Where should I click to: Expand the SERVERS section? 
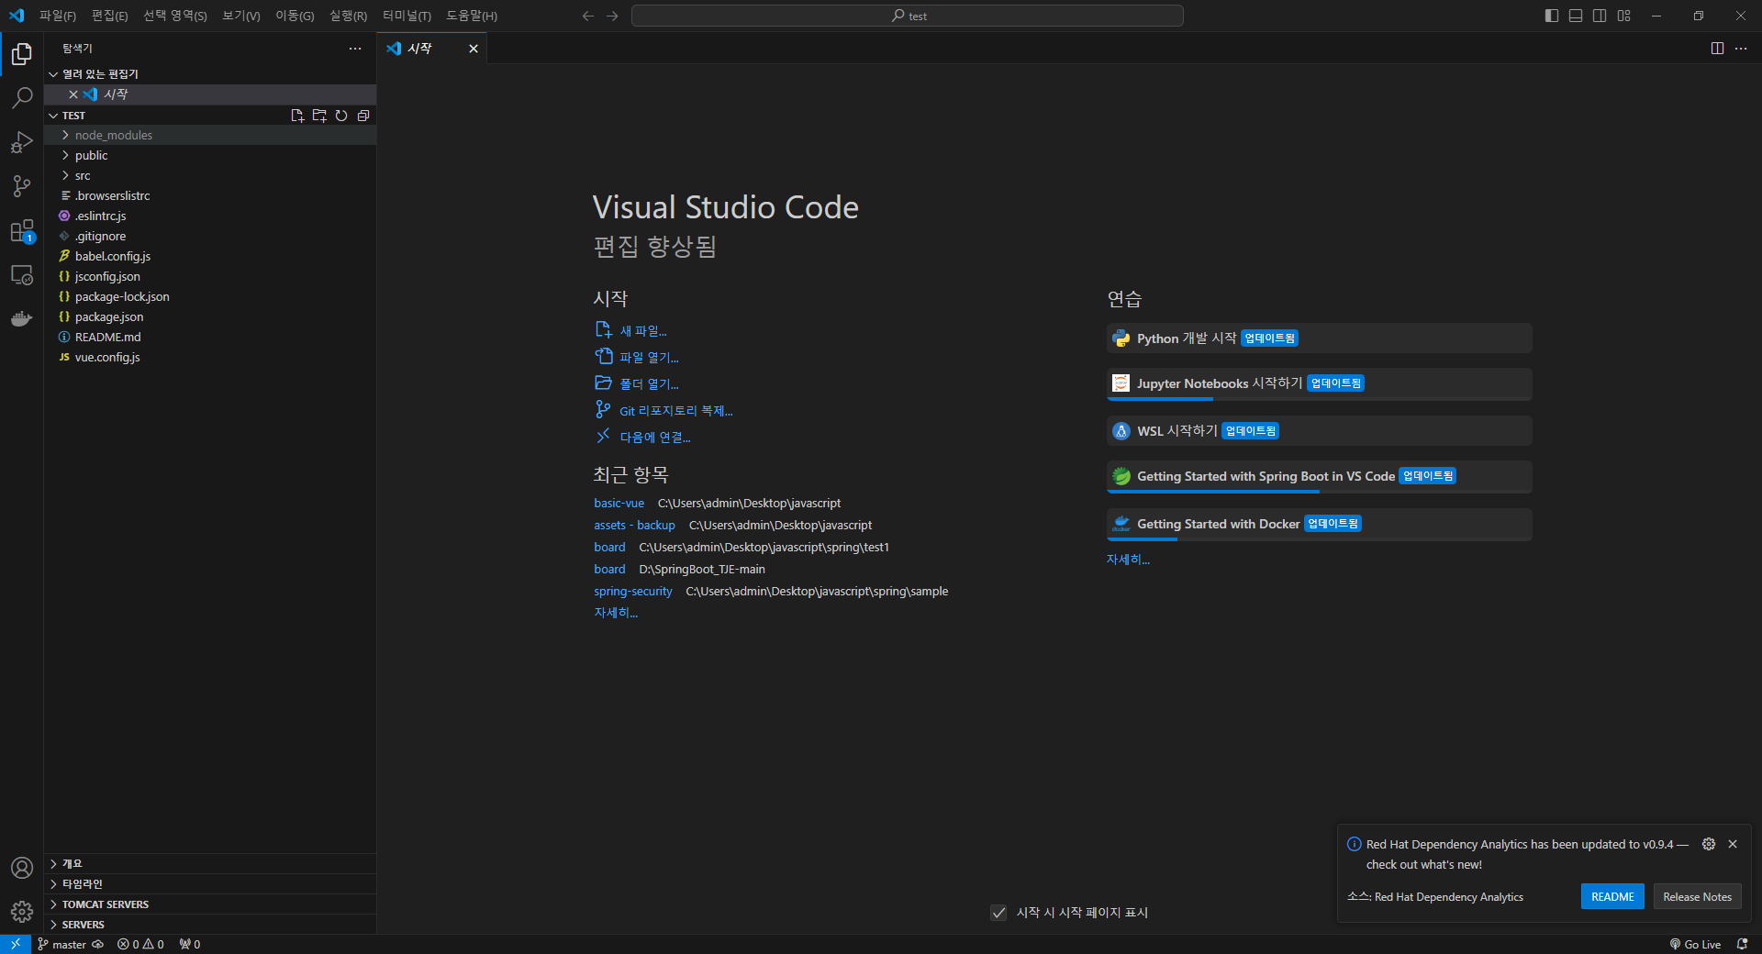tap(210, 925)
